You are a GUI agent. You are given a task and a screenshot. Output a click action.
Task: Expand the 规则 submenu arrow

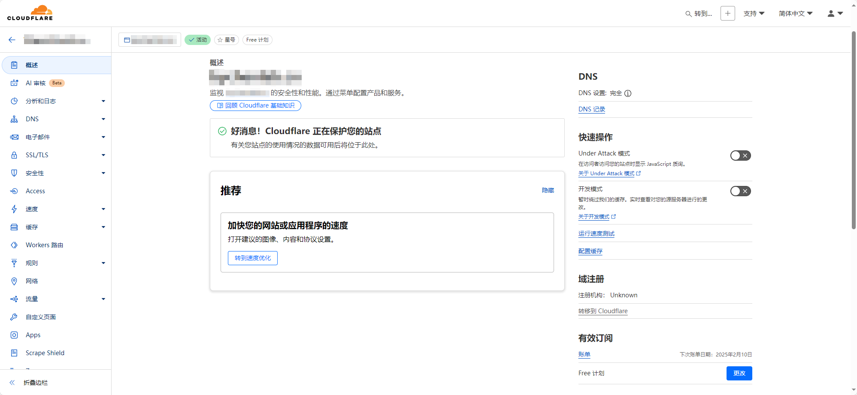click(103, 263)
